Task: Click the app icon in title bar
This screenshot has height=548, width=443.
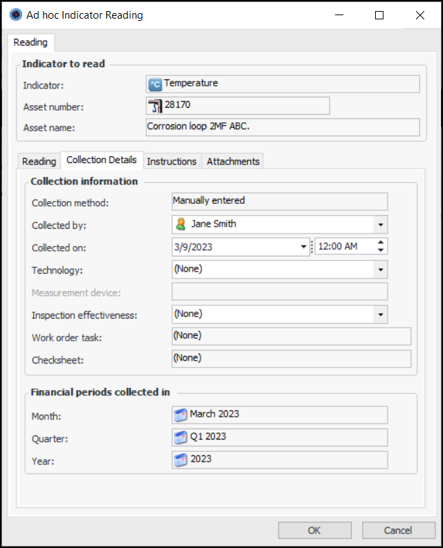Action: click(x=16, y=15)
